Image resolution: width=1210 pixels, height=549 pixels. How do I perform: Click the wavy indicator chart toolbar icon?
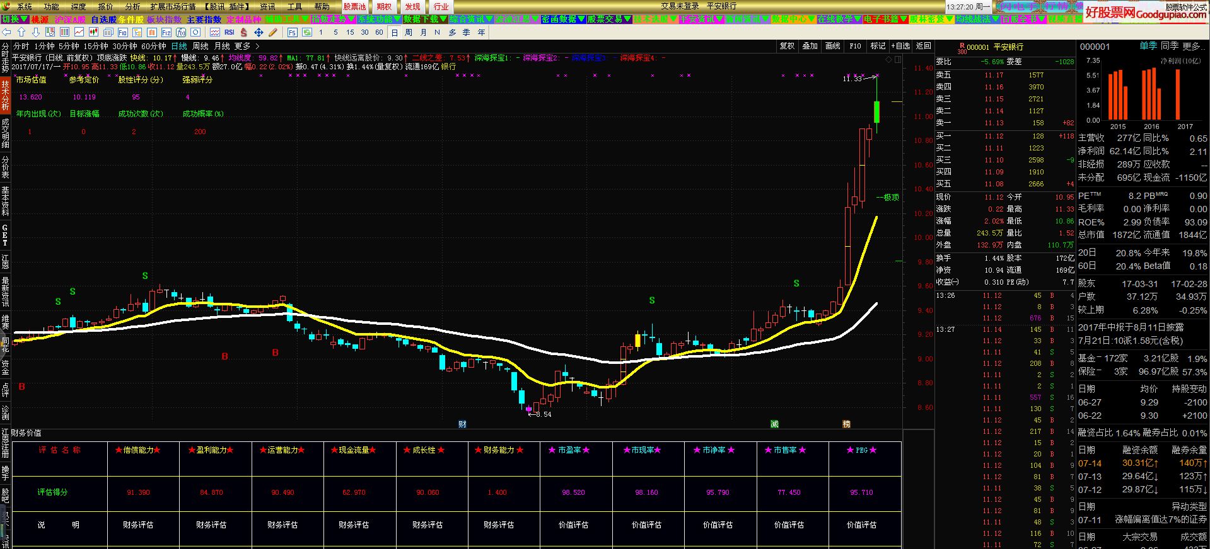tap(214, 32)
